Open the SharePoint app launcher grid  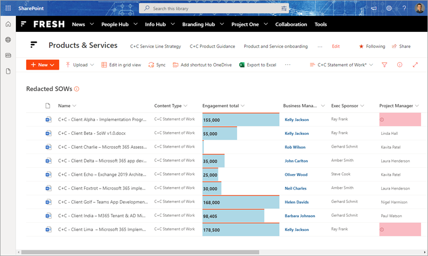click(x=8, y=8)
